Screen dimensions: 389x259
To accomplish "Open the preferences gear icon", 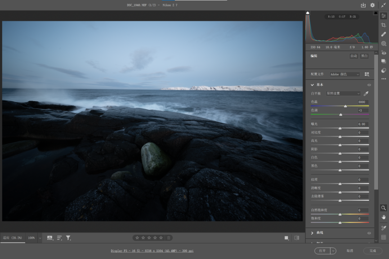I will pos(372,5).
